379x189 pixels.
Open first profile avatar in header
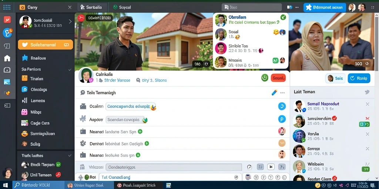coord(352,7)
